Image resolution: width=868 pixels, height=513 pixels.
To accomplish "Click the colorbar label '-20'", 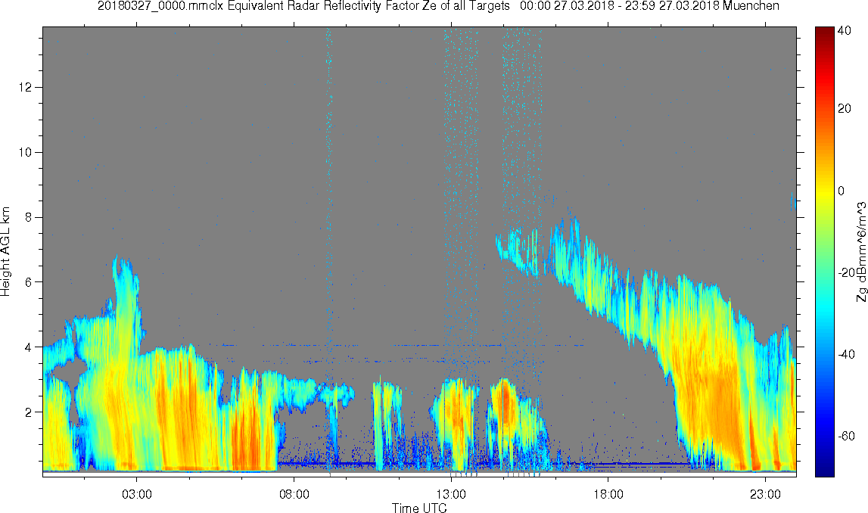I will [x=846, y=272].
